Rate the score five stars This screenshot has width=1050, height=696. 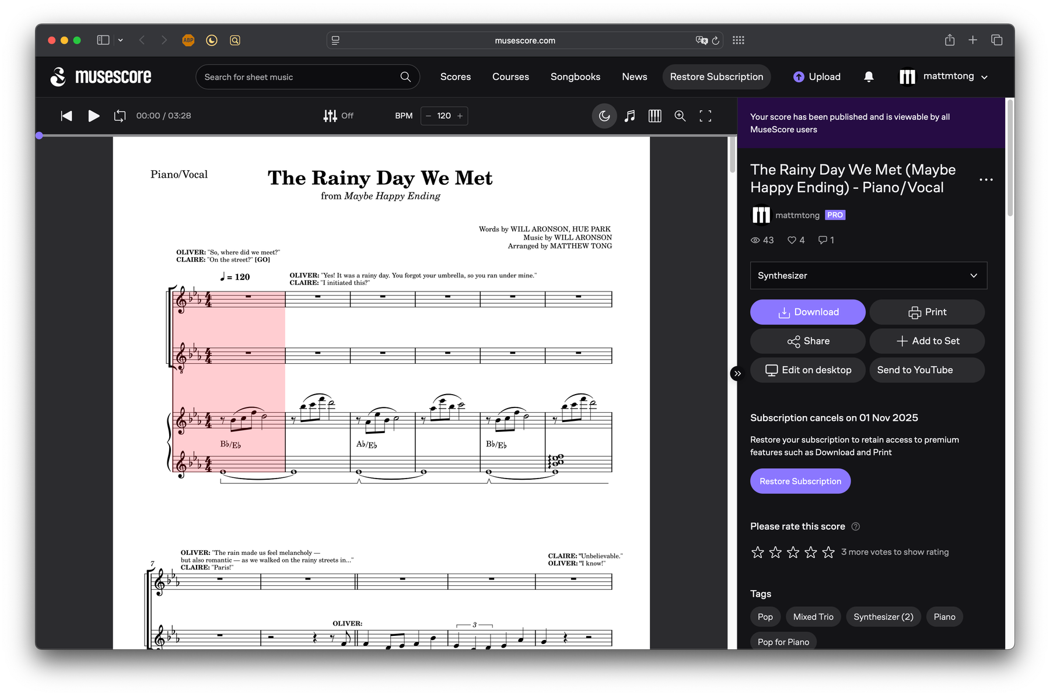coord(828,552)
